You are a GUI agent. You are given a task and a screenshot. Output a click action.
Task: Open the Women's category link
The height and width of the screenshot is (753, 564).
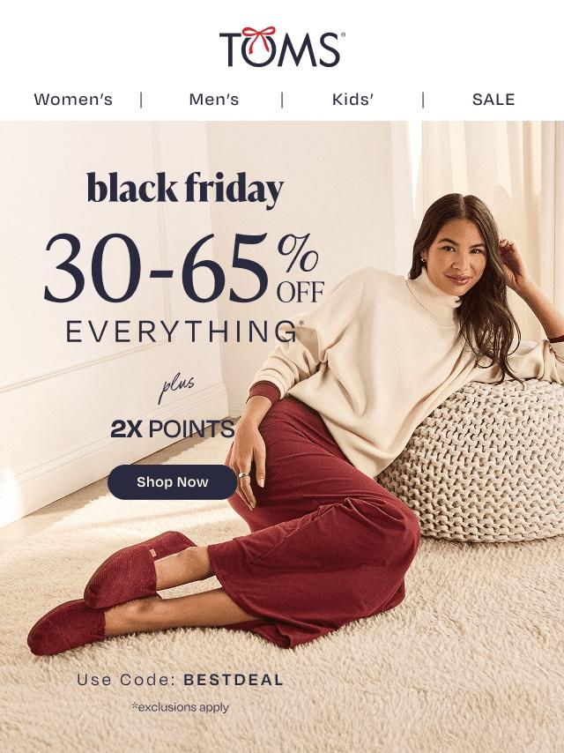tap(73, 100)
